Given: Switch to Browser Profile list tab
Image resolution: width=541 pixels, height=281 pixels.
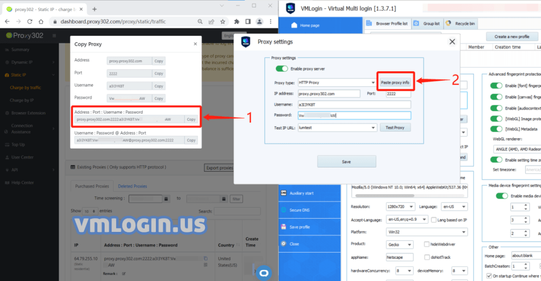Looking at the screenshot, I should point(387,23).
